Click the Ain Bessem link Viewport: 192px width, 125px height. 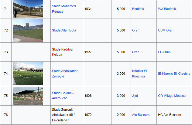[141, 115]
